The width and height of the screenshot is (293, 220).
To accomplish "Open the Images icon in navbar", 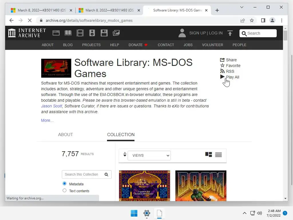I will coord(116,33).
